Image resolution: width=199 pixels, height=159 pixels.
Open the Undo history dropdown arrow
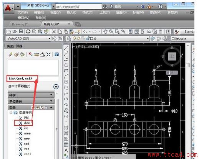click(x=90, y=31)
